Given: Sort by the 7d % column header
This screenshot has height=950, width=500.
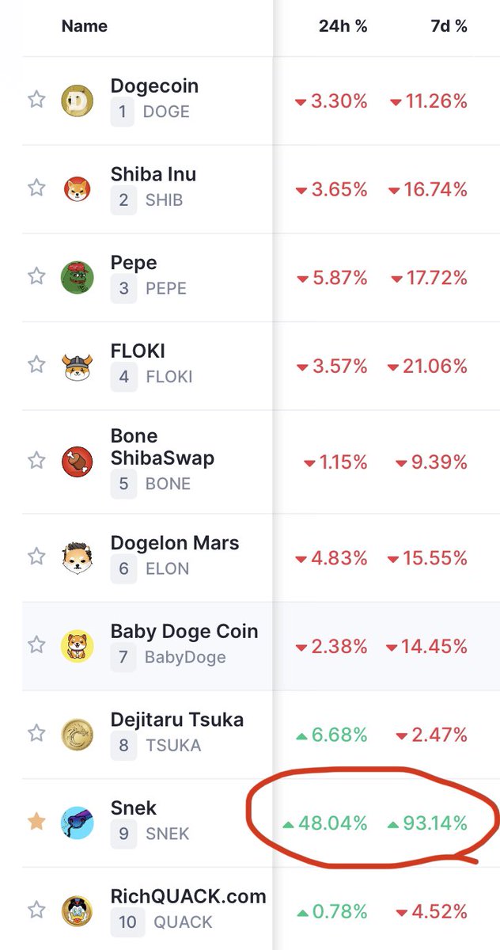Looking at the screenshot, I should (449, 26).
